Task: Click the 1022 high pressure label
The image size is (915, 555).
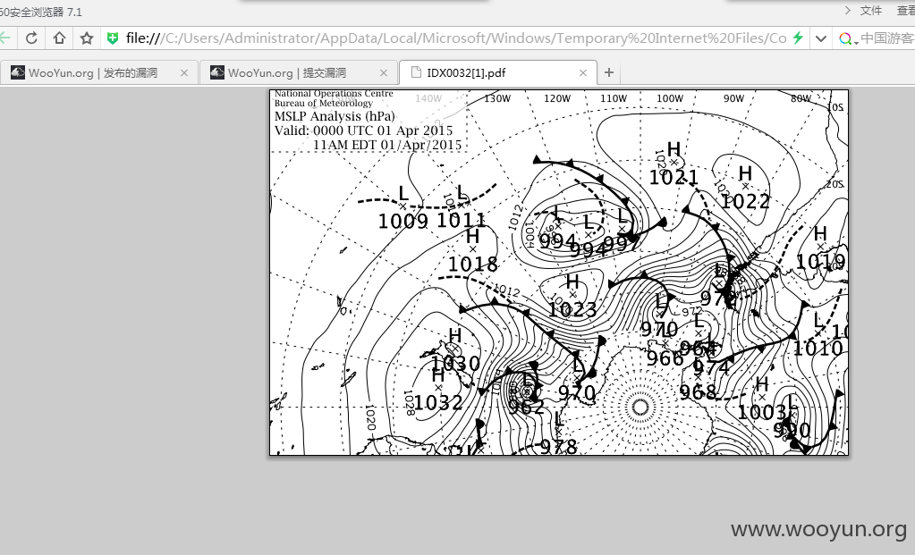Action: 745,202
